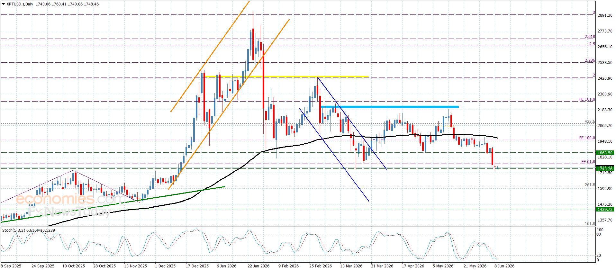Image resolution: width=616 pixels, height=270 pixels.
Task: Select the yellow horizontal resistance line
Action: [x=286, y=76]
